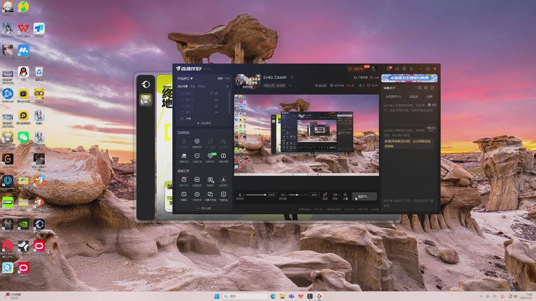Refresh the danmu assistant panel
The width and height of the screenshot is (536, 301).
pyautogui.click(x=432, y=88)
